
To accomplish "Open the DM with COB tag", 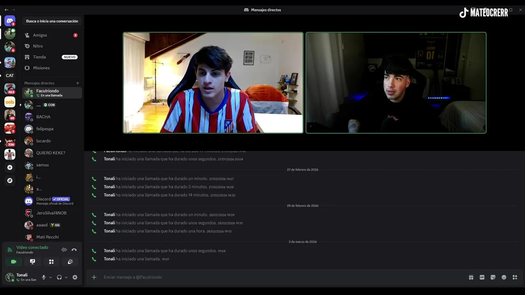I will pos(52,105).
